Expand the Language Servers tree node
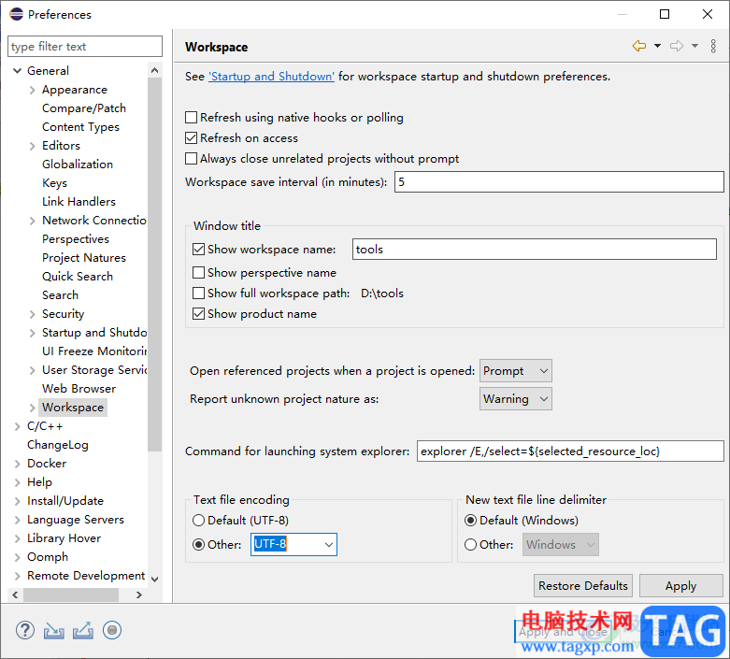 17,520
